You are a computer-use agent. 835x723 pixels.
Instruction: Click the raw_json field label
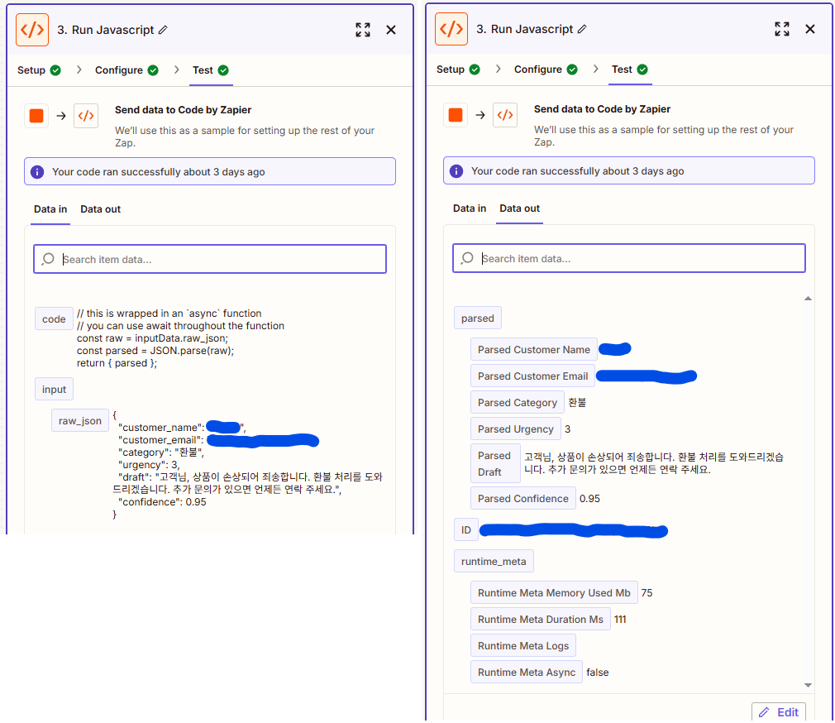(80, 420)
